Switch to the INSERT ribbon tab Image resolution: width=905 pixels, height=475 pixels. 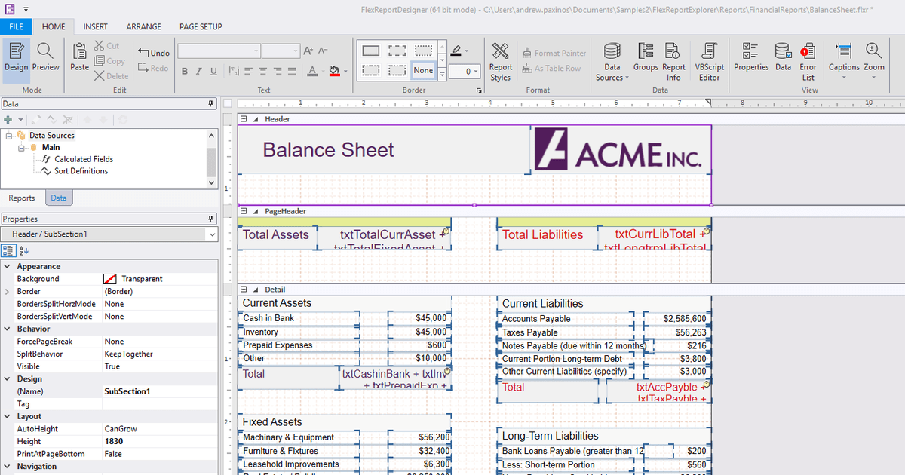95,26
